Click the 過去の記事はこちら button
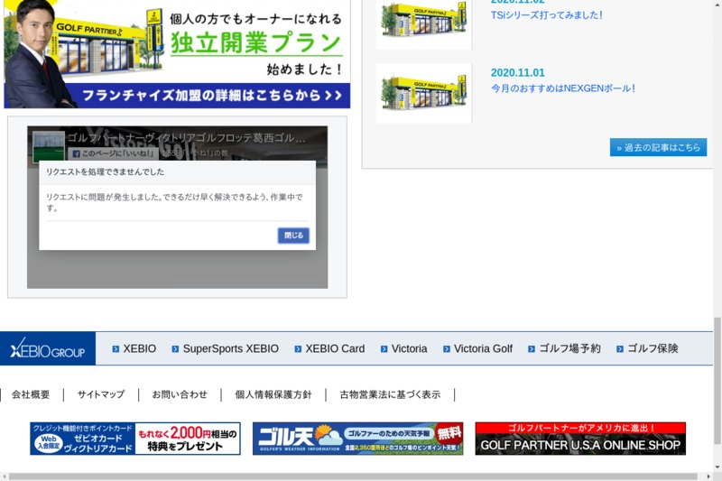 coord(658,147)
